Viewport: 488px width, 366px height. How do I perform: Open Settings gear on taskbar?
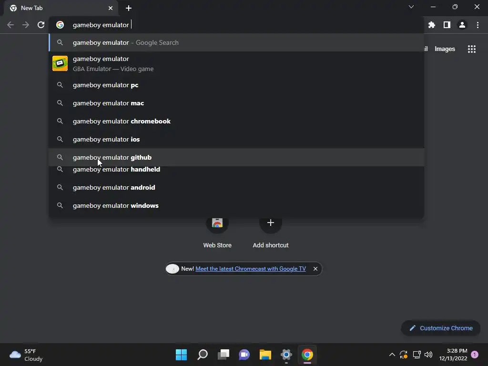point(286,355)
